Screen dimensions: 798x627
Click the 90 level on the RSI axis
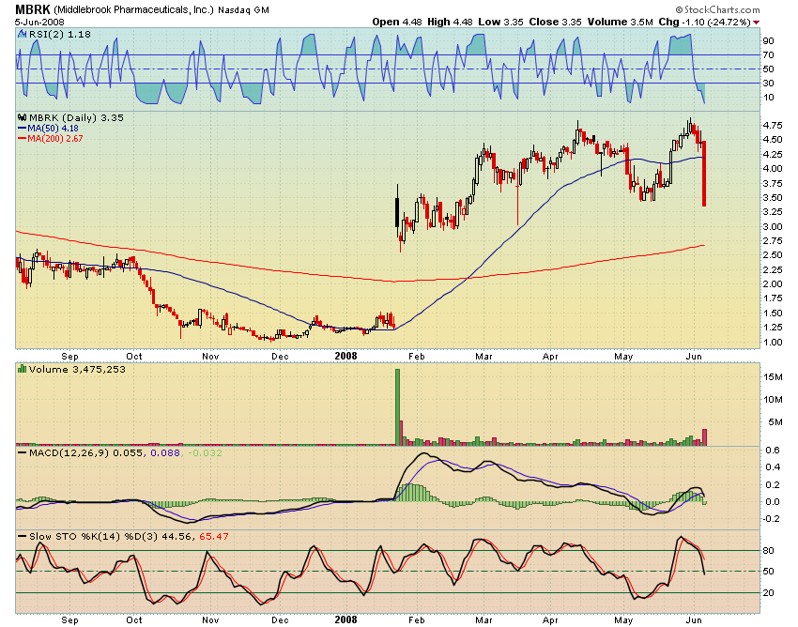[768, 40]
